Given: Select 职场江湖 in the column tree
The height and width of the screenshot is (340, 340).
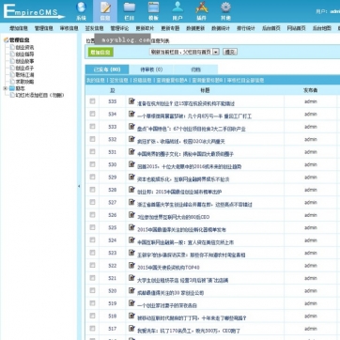Looking at the screenshot, I should pos(24,75).
